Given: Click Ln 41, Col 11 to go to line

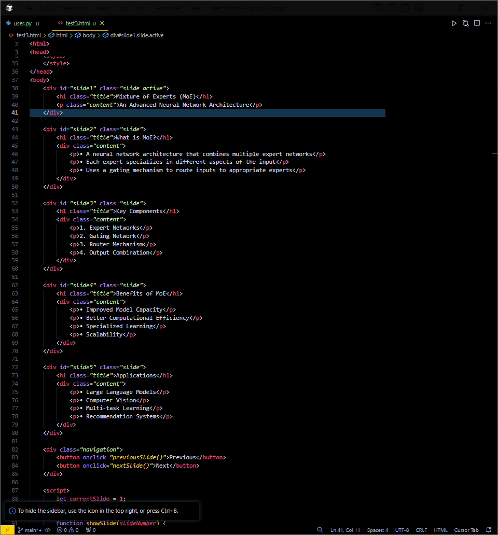Looking at the screenshot, I should [345, 530].
